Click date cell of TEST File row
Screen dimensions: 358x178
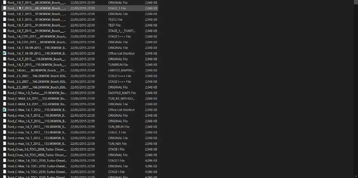point(82,25)
